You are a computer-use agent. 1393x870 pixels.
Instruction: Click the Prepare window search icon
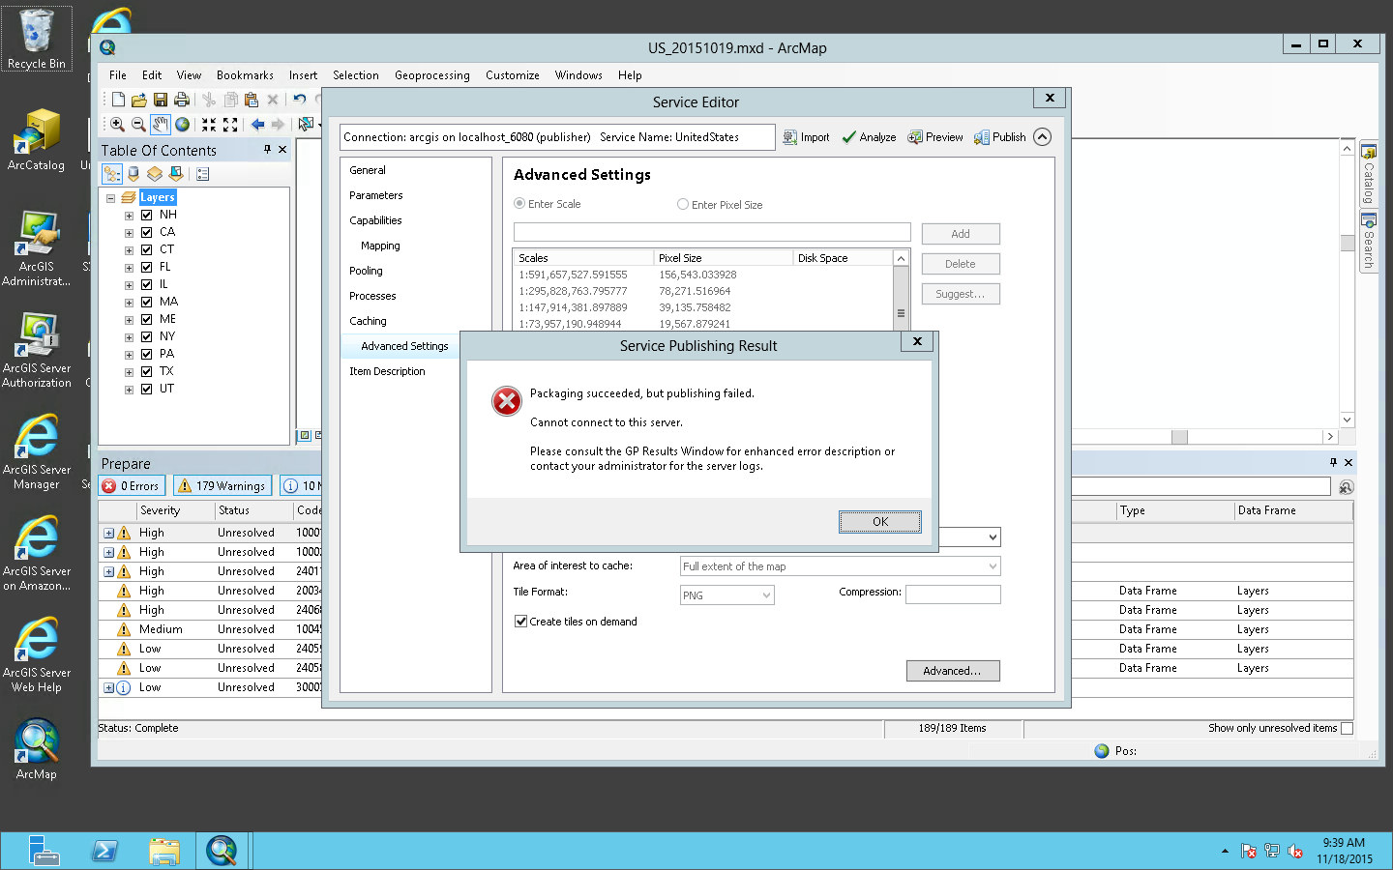[1346, 487]
